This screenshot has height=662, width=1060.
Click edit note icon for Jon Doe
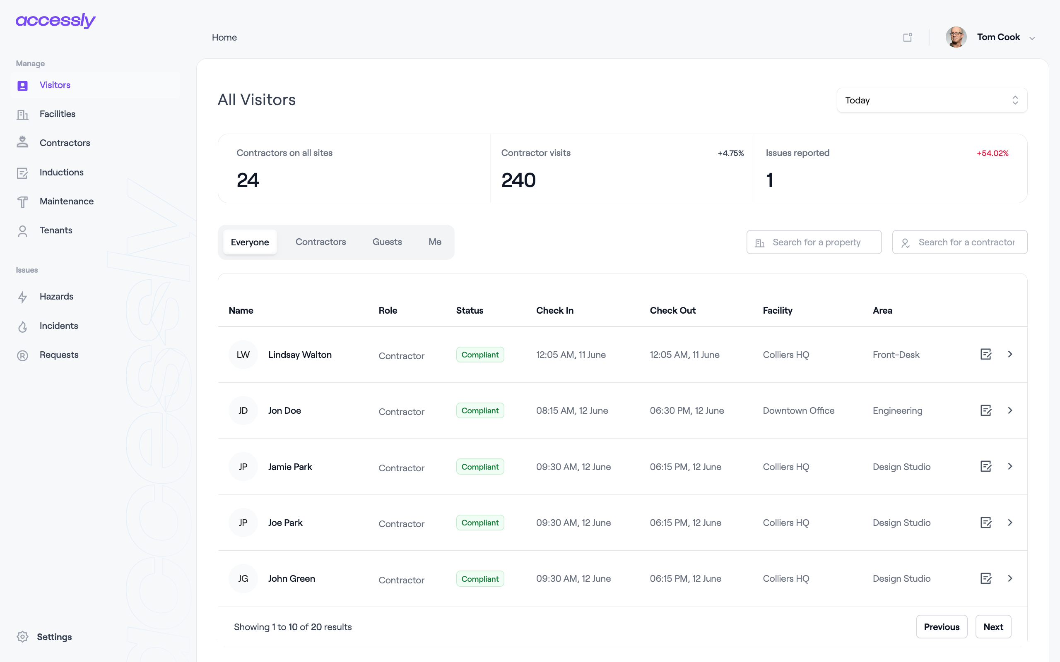point(985,410)
